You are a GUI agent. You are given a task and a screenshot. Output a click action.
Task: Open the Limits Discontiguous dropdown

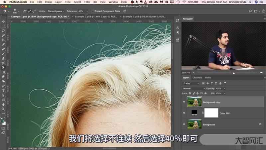(55, 11)
